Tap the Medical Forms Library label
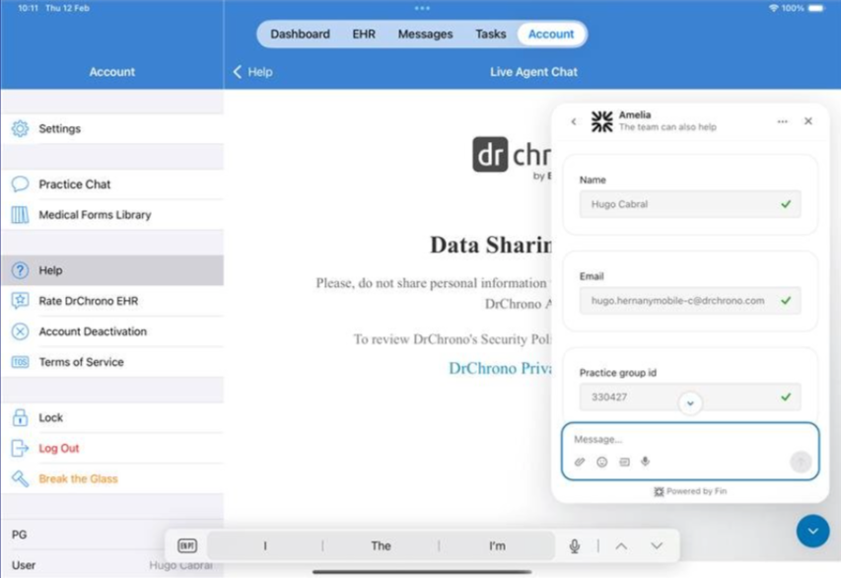 point(95,215)
